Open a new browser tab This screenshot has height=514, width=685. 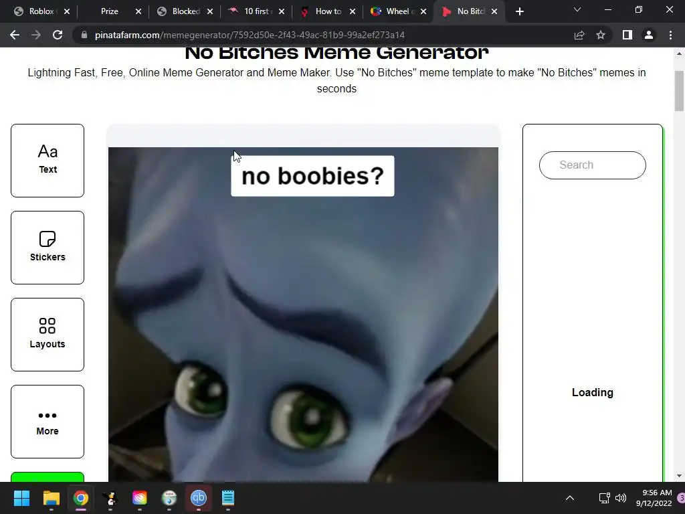tap(519, 11)
